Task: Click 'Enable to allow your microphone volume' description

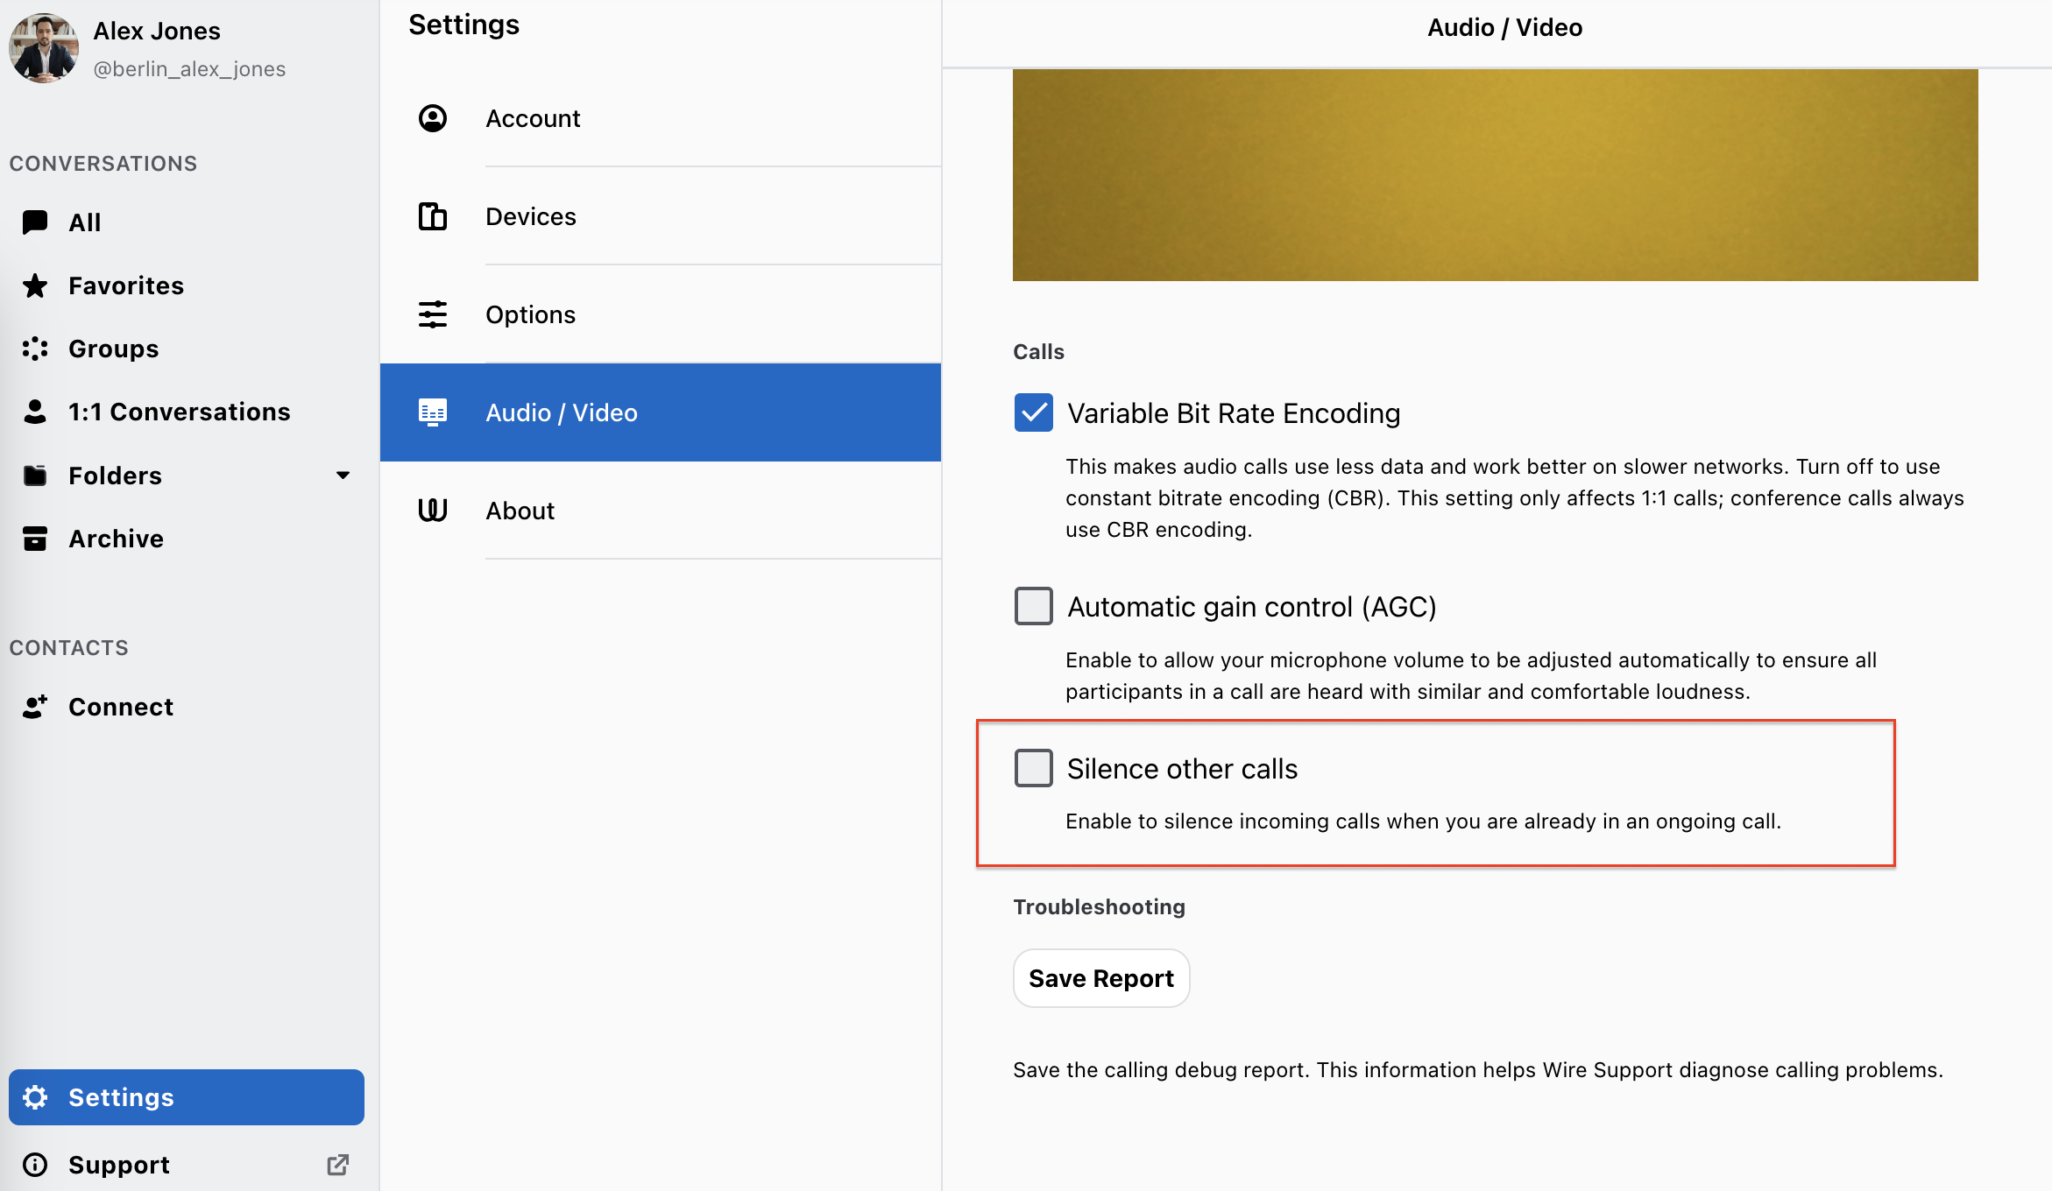Action: tap(1471, 676)
